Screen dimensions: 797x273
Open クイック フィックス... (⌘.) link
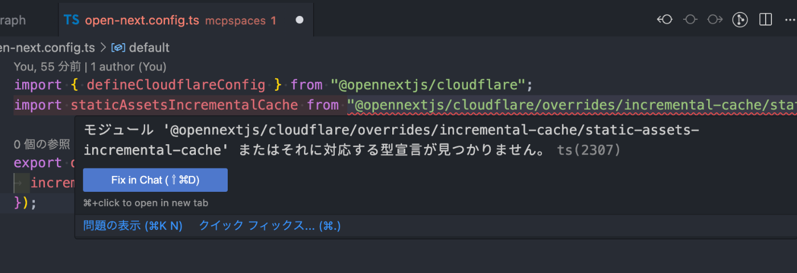[270, 225]
